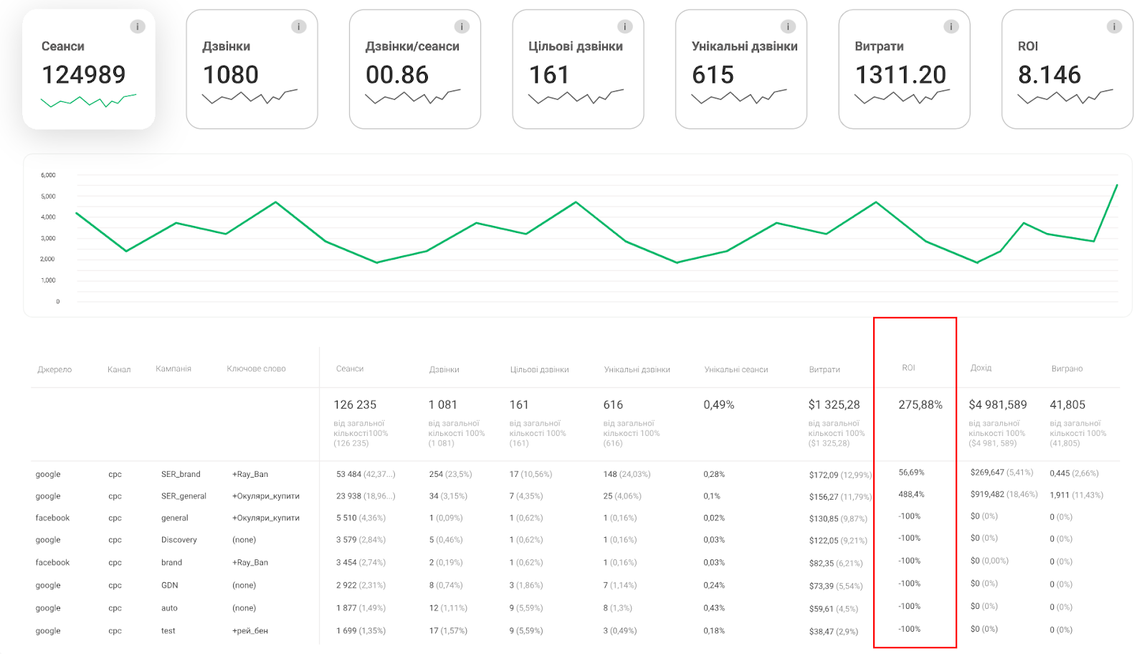Click Унікальні сеанси column header

click(x=736, y=369)
